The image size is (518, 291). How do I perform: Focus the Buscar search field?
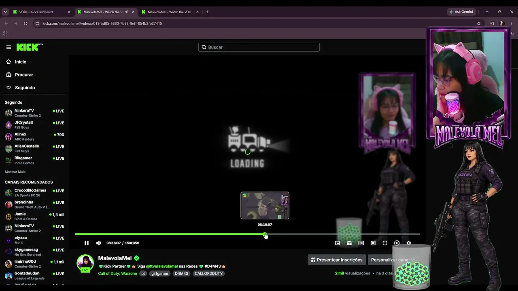point(259,47)
